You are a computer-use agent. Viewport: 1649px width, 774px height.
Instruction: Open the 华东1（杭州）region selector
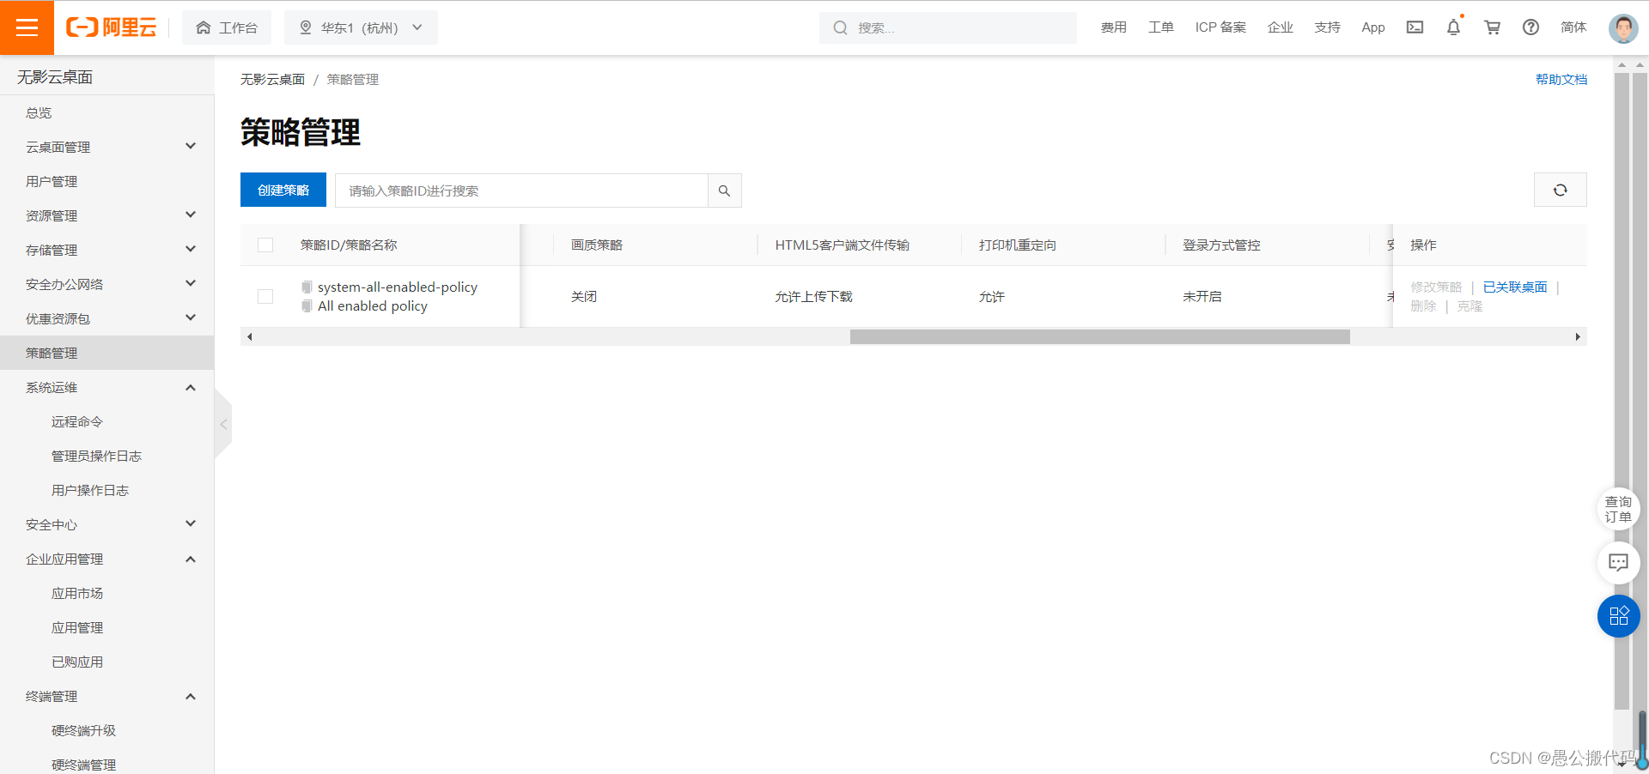pyautogui.click(x=361, y=27)
